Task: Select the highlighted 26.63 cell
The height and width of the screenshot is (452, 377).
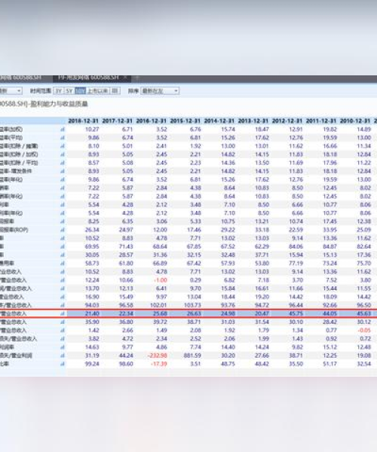Action: click(194, 313)
